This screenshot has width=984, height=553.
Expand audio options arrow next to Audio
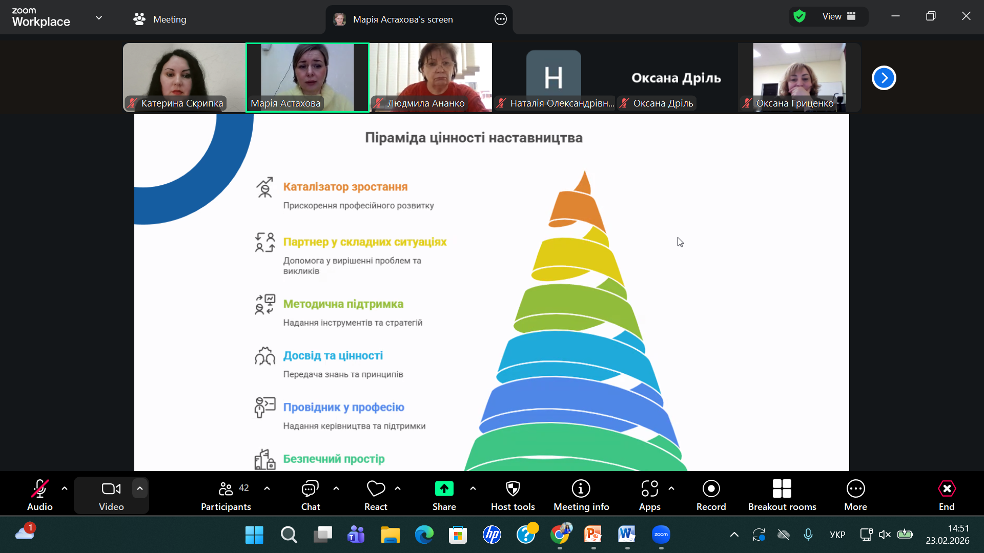65,488
